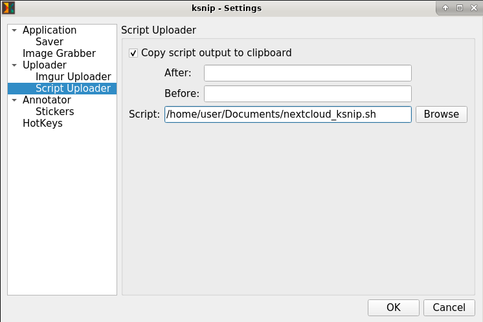The height and width of the screenshot is (322, 483).
Task: Click the Script: label
Action: 144,114
